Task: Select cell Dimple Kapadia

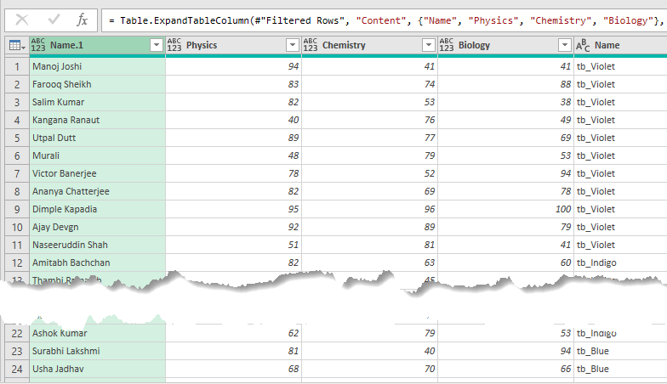Action: tap(97, 209)
